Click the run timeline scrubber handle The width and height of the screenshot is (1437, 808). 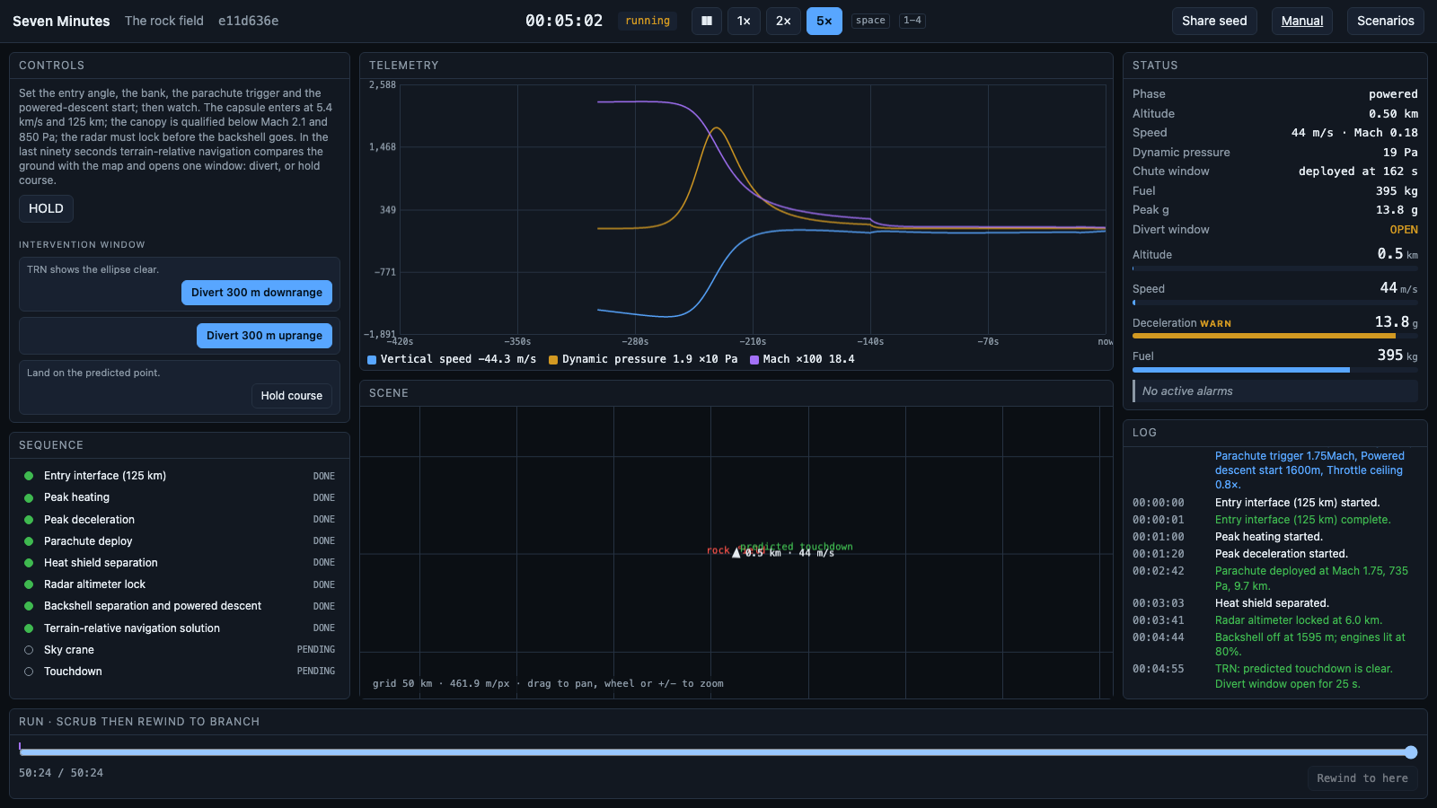tap(1411, 752)
